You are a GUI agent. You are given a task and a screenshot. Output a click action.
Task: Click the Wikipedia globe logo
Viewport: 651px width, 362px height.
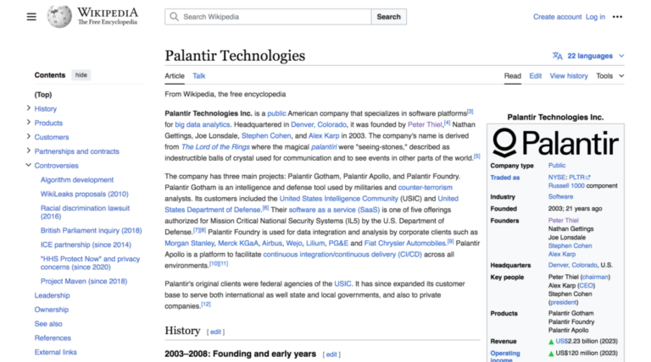(x=59, y=17)
